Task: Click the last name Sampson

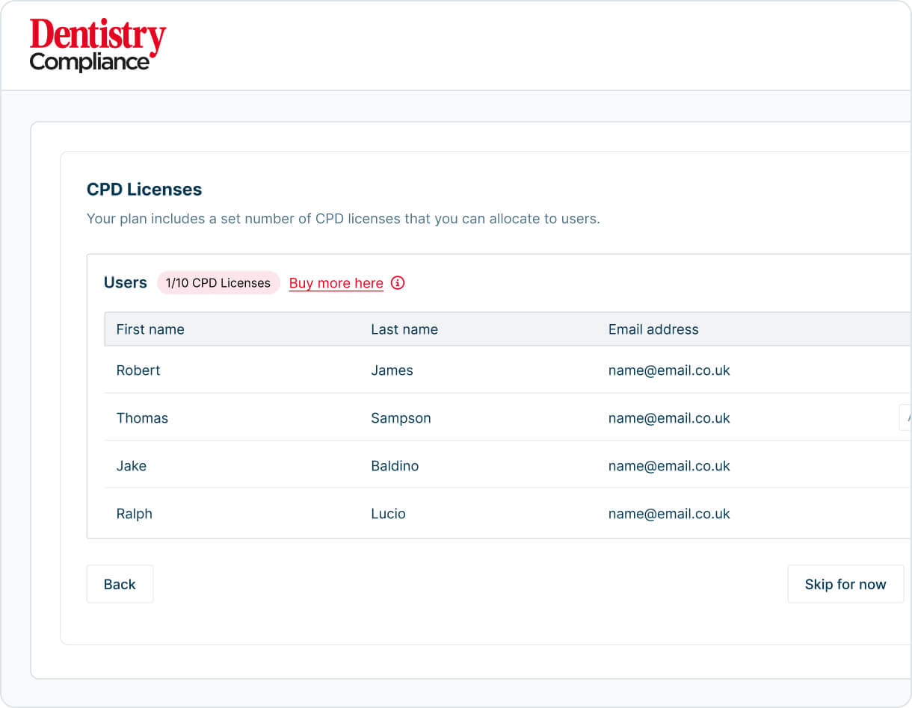Action: [401, 418]
